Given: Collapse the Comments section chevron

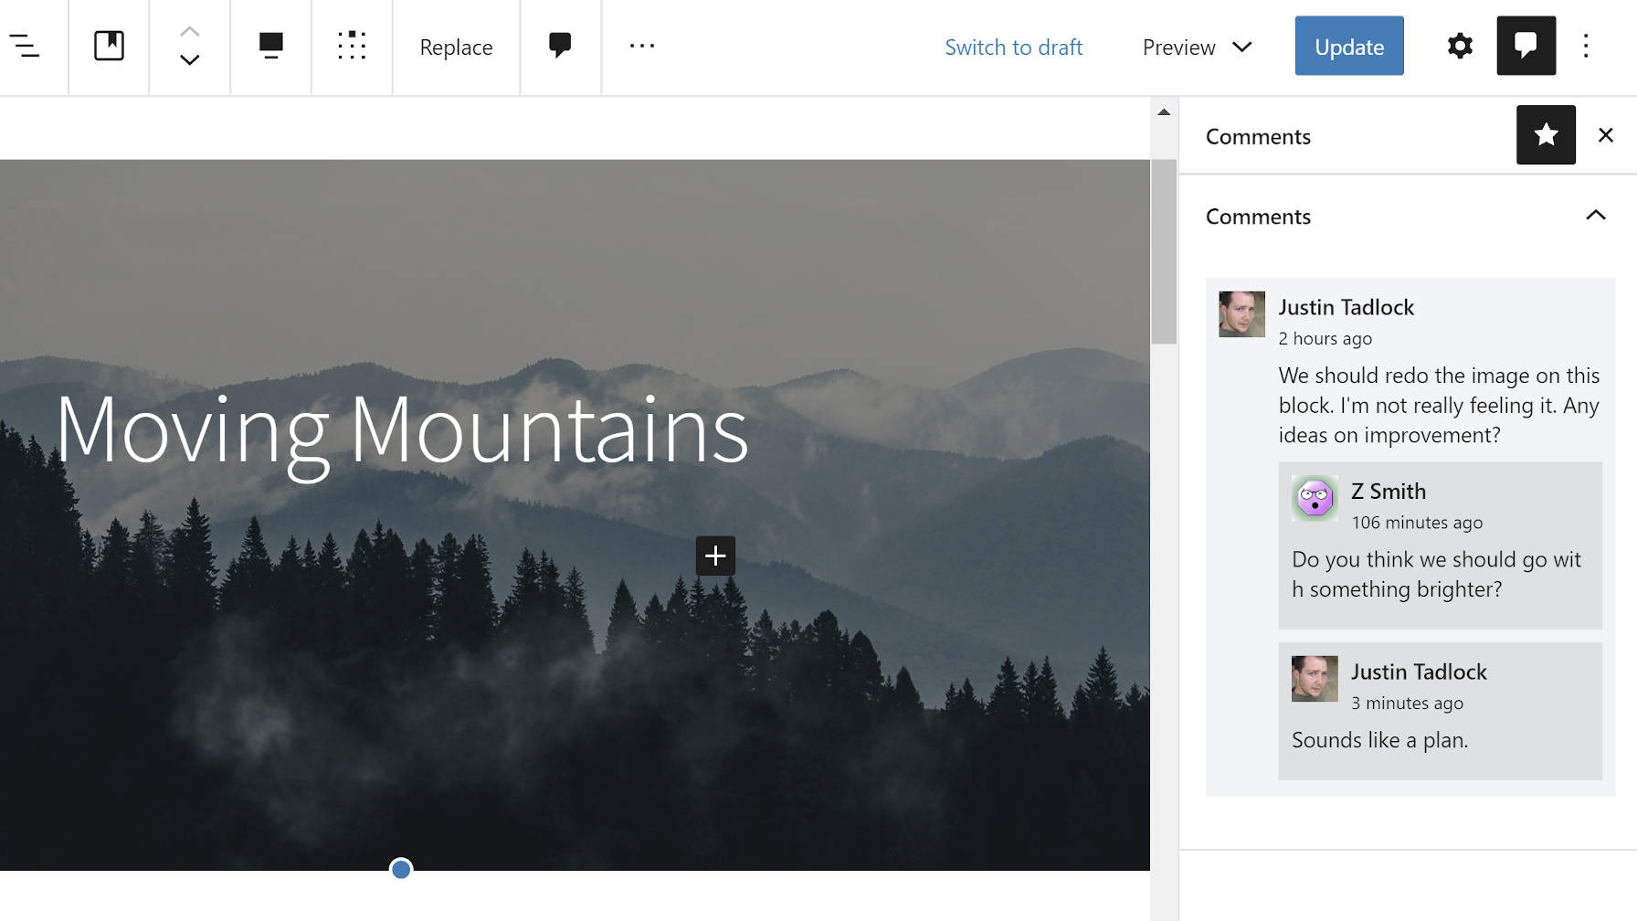Looking at the screenshot, I should 1596,216.
